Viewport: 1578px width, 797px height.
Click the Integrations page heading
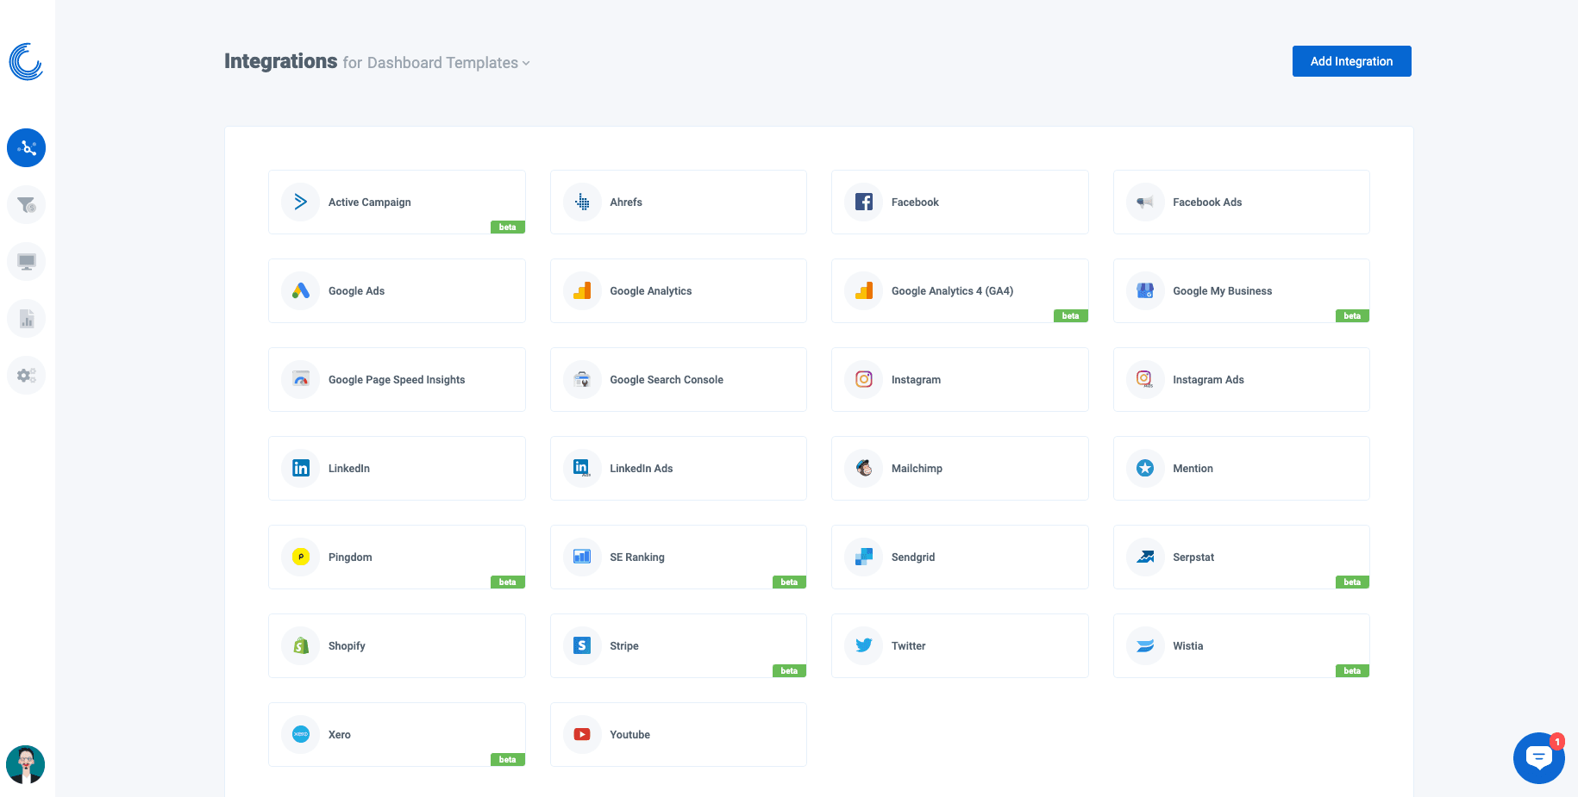pyautogui.click(x=280, y=61)
